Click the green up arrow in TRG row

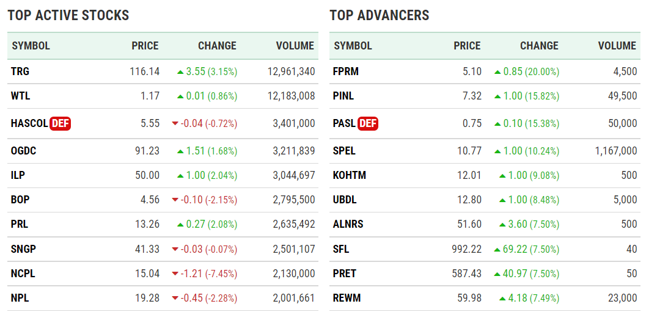click(180, 72)
